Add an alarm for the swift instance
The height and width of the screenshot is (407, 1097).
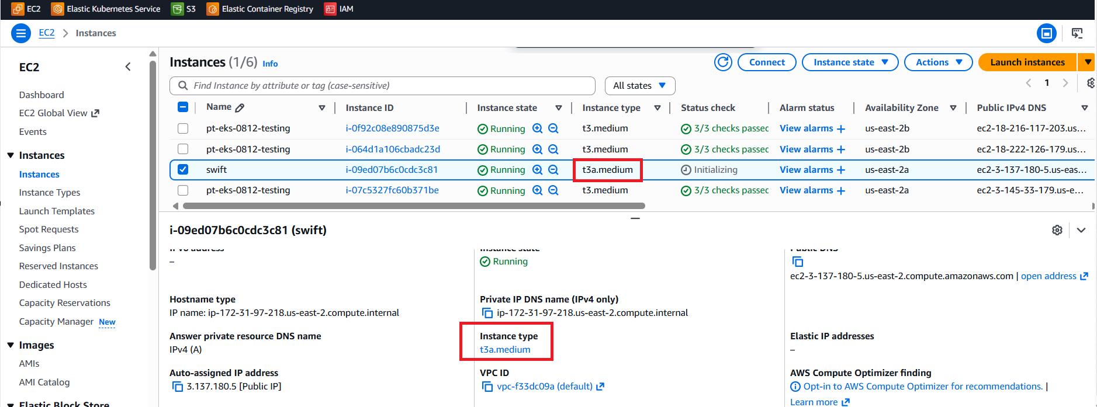[841, 170]
